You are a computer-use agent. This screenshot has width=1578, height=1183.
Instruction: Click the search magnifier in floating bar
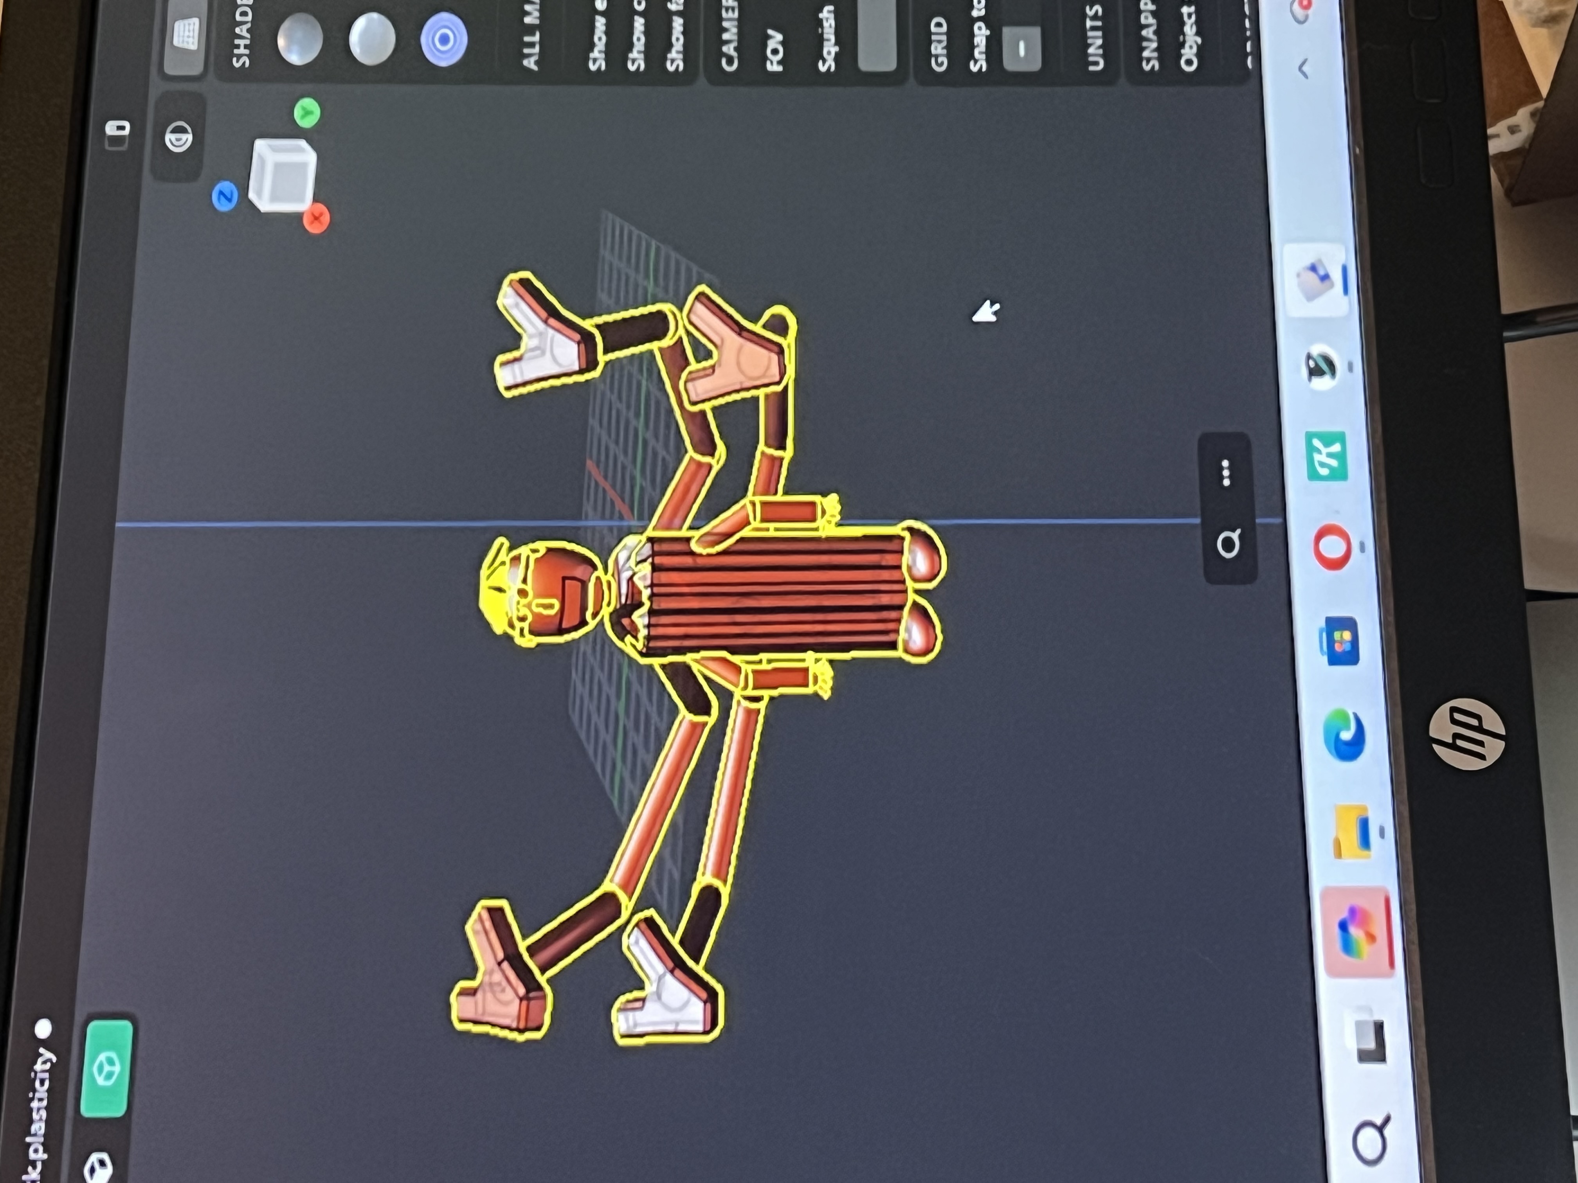[1229, 545]
